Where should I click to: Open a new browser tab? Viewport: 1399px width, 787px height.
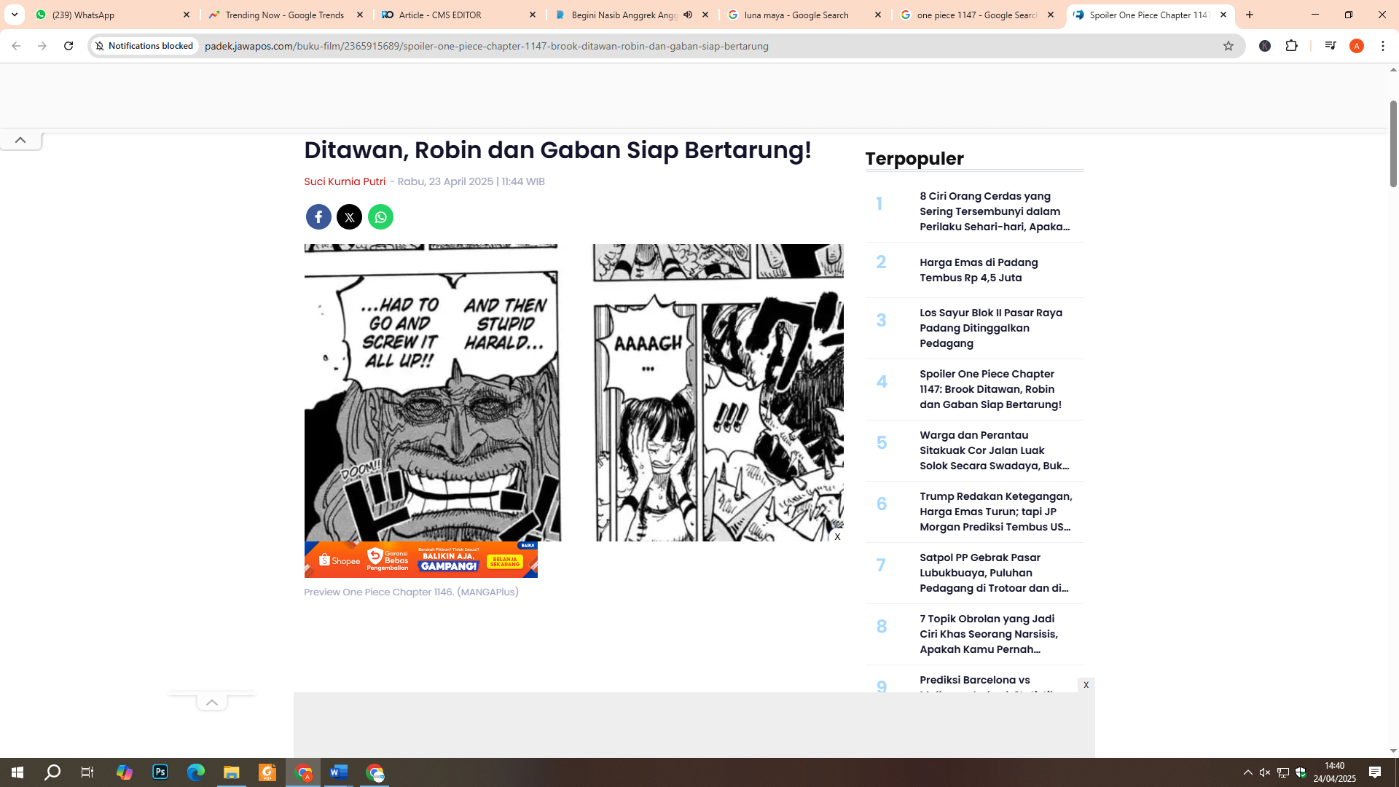coord(1250,15)
